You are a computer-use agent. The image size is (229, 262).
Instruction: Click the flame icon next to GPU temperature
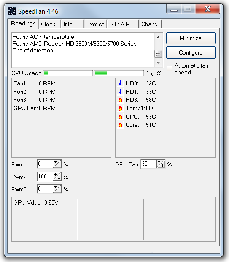coord(120,117)
